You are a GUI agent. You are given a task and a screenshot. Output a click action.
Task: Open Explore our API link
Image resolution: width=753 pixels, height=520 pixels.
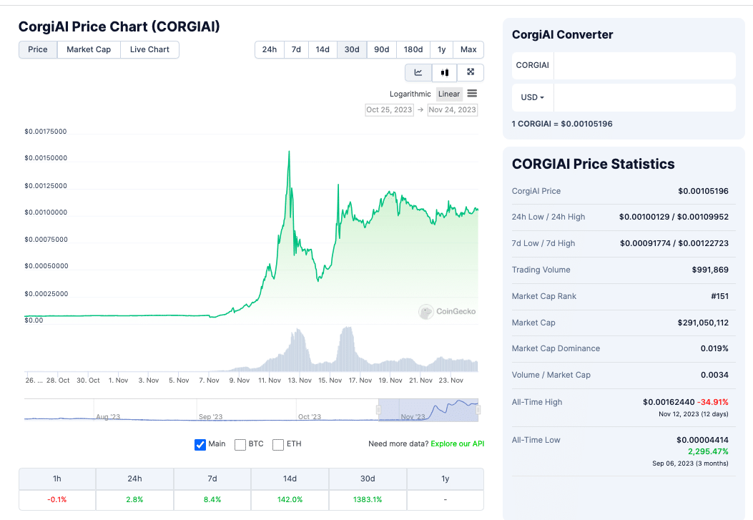click(x=457, y=443)
